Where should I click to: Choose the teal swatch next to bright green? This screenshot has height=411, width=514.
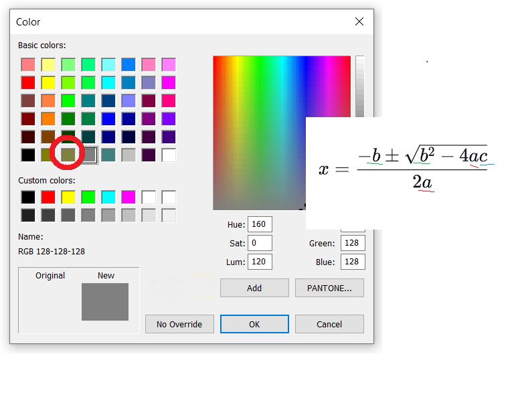tap(88, 100)
